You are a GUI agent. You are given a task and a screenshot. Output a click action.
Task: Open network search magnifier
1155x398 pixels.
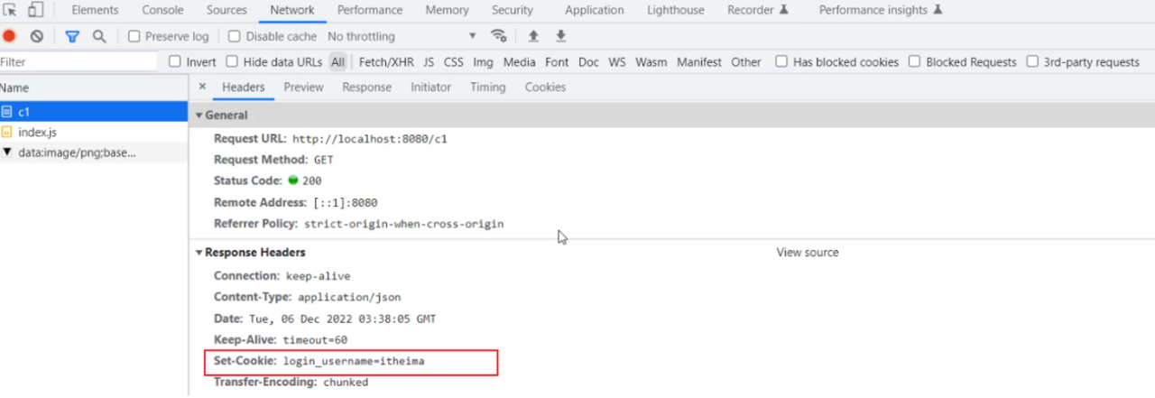99,37
